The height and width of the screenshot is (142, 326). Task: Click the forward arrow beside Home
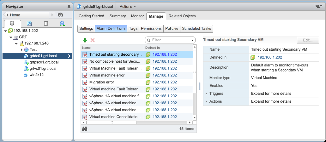[x=52, y=15]
